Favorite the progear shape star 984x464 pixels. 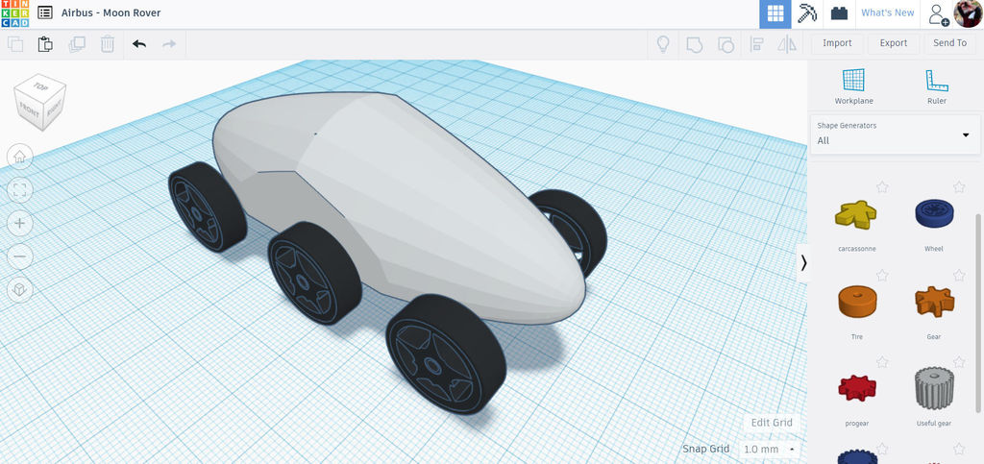(882, 362)
